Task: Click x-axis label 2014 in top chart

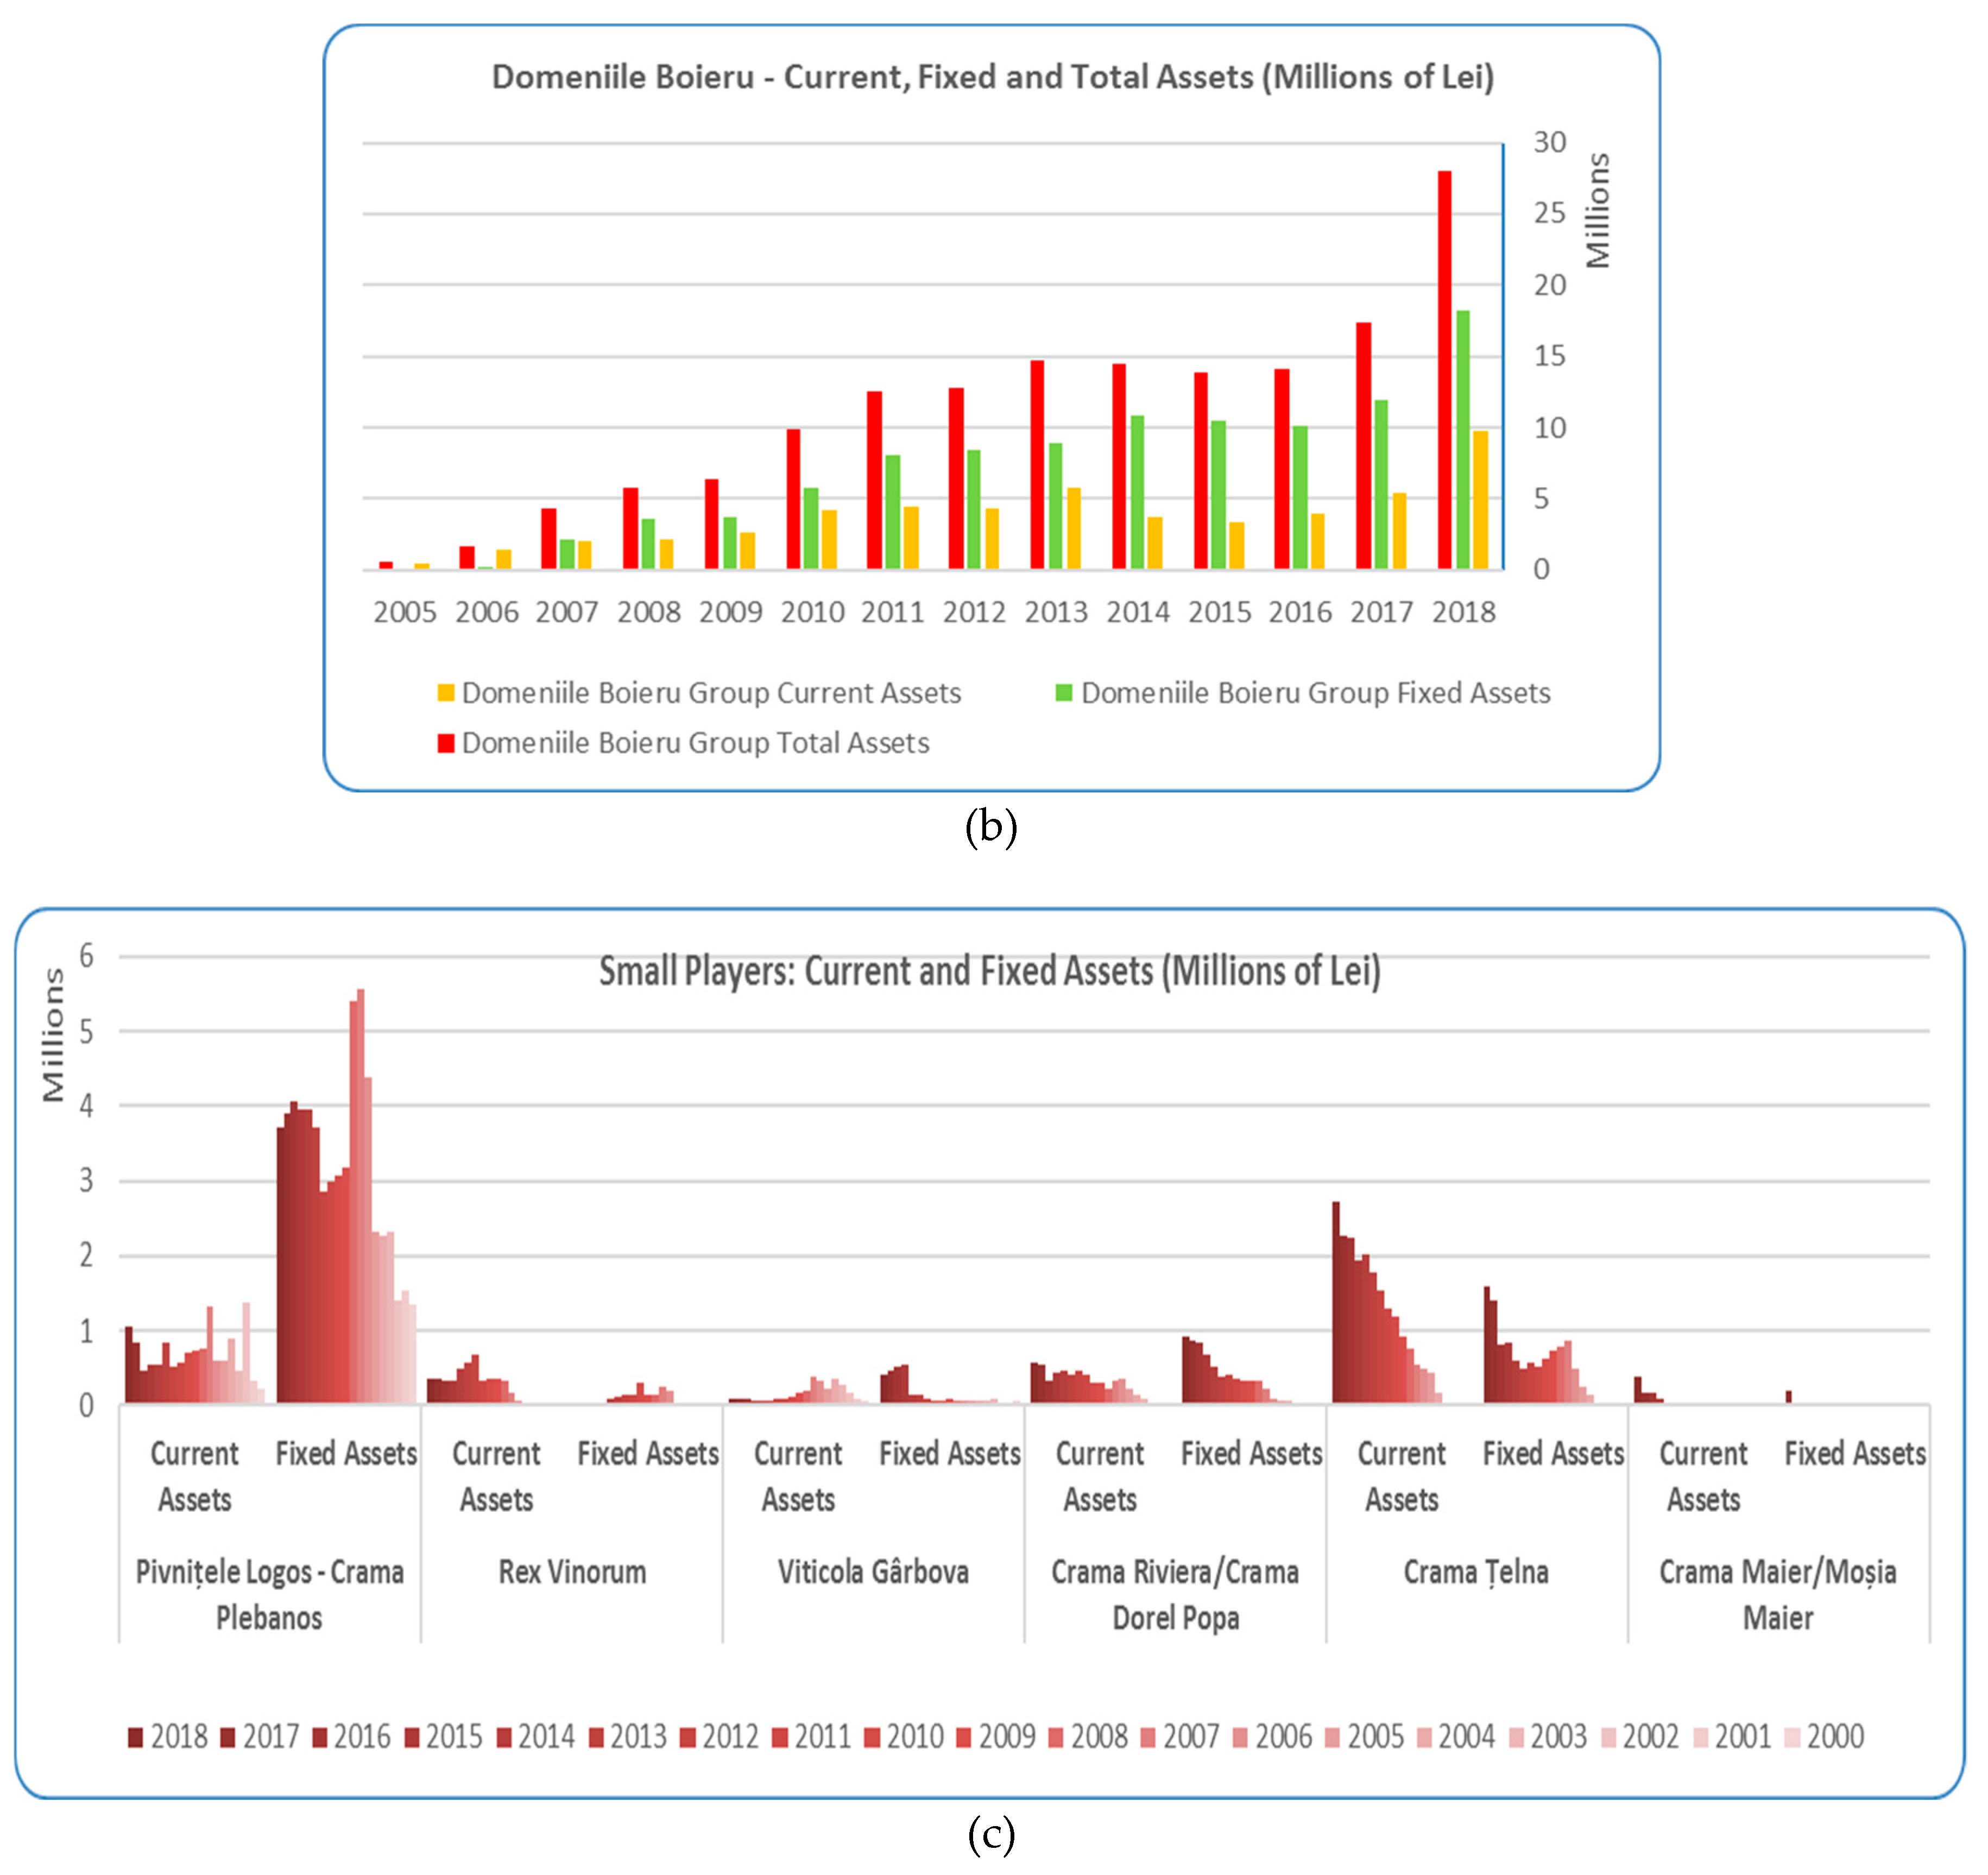Action: coord(1138,612)
